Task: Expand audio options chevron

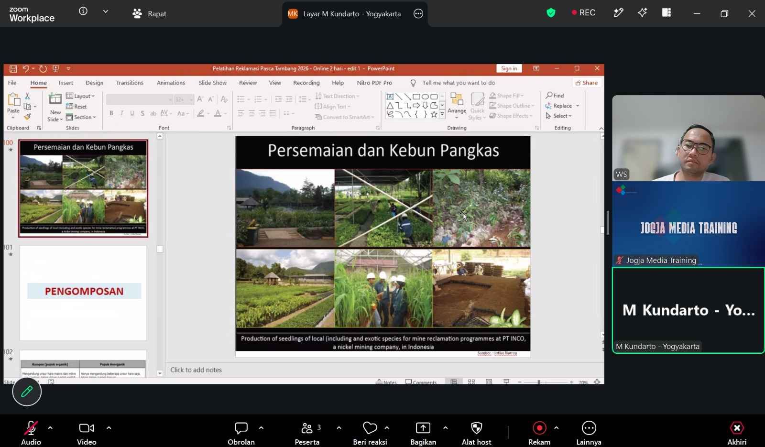Action: click(50, 428)
